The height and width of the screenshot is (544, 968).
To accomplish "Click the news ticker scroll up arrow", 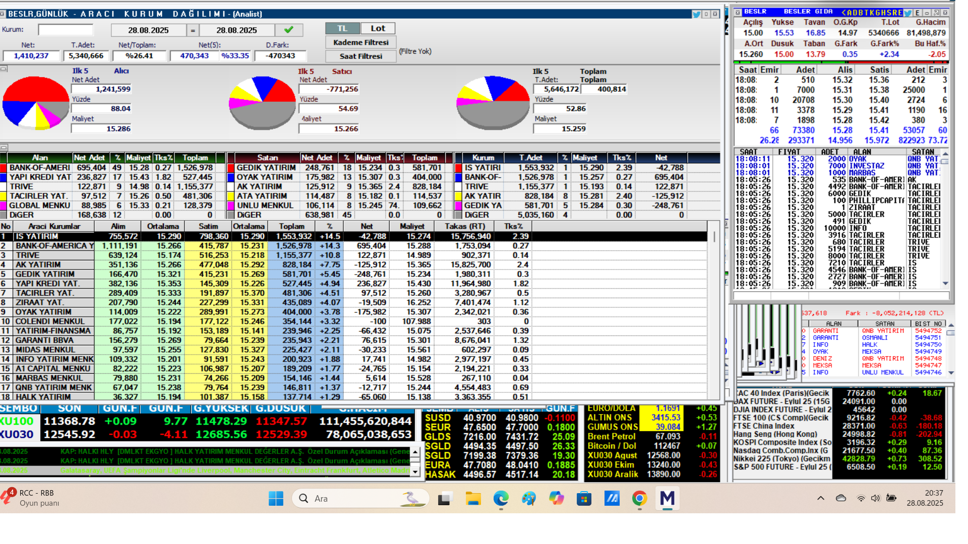I will [415, 452].
